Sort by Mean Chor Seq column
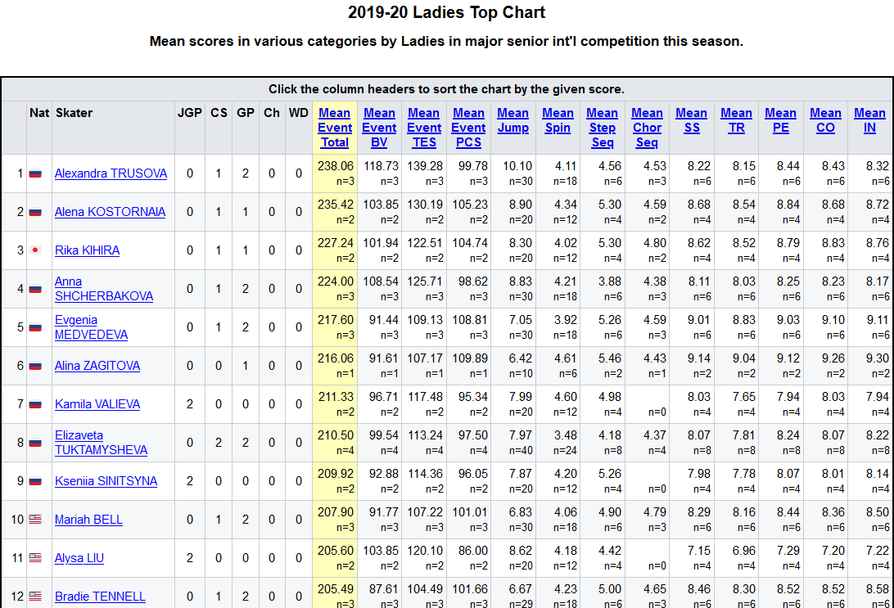 tap(647, 128)
